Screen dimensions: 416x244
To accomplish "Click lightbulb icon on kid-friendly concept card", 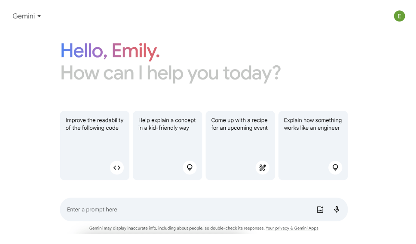I will pos(190,168).
